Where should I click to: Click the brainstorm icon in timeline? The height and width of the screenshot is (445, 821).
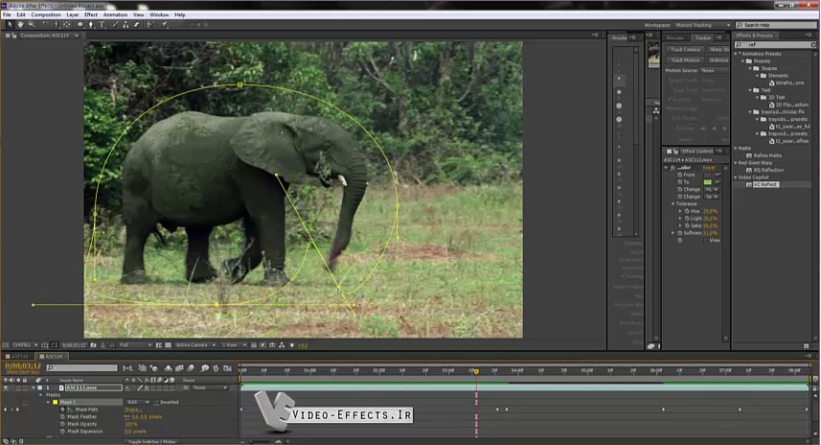pos(205,368)
